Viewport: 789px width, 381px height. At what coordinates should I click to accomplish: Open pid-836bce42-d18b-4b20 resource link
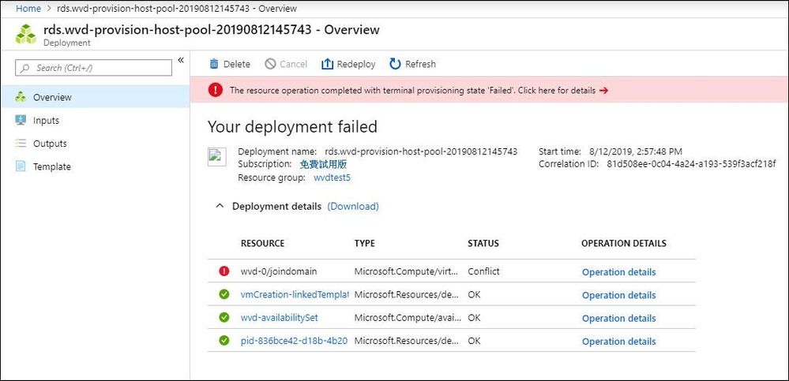click(x=295, y=341)
